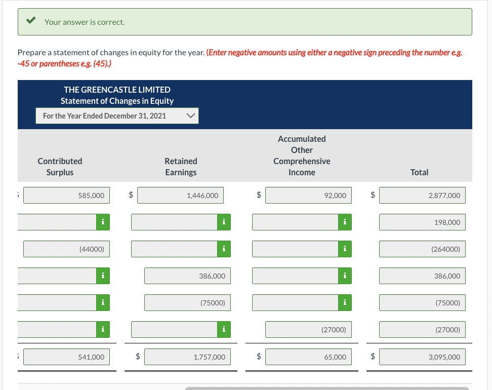Select the (44000) Contributed Surplus field

[x=66, y=249]
